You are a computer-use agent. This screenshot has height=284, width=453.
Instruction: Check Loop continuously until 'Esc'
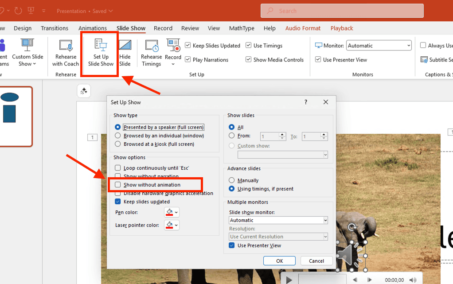(118, 168)
